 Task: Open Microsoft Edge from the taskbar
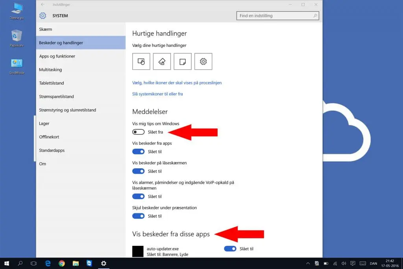(x=48, y=263)
